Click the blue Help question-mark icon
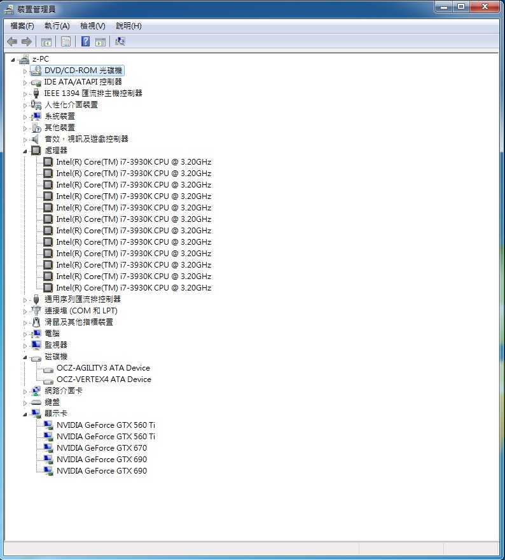The image size is (505, 560). [x=85, y=41]
